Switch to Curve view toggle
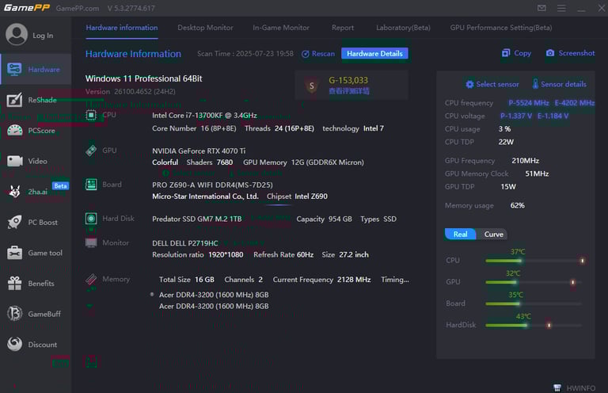Image resolution: width=608 pixels, height=393 pixels. coord(493,234)
